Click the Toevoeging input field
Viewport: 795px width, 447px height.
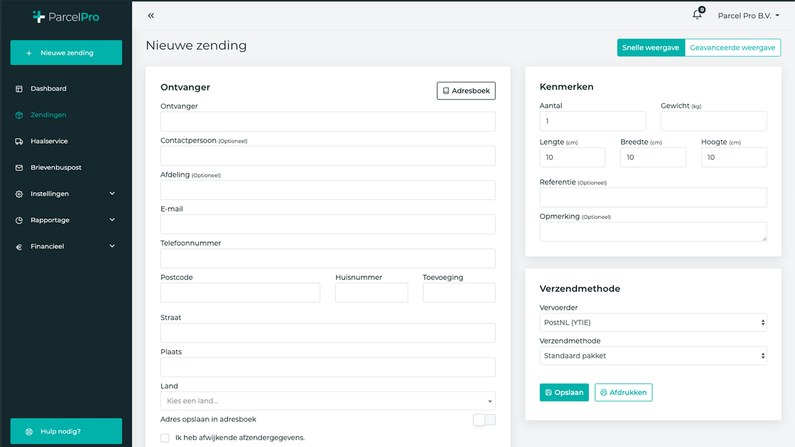click(x=459, y=292)
